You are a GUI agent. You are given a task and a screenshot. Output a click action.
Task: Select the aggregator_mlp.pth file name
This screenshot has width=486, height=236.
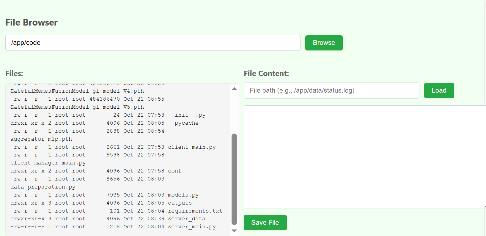pyautogui.click(x=41, y=139)
